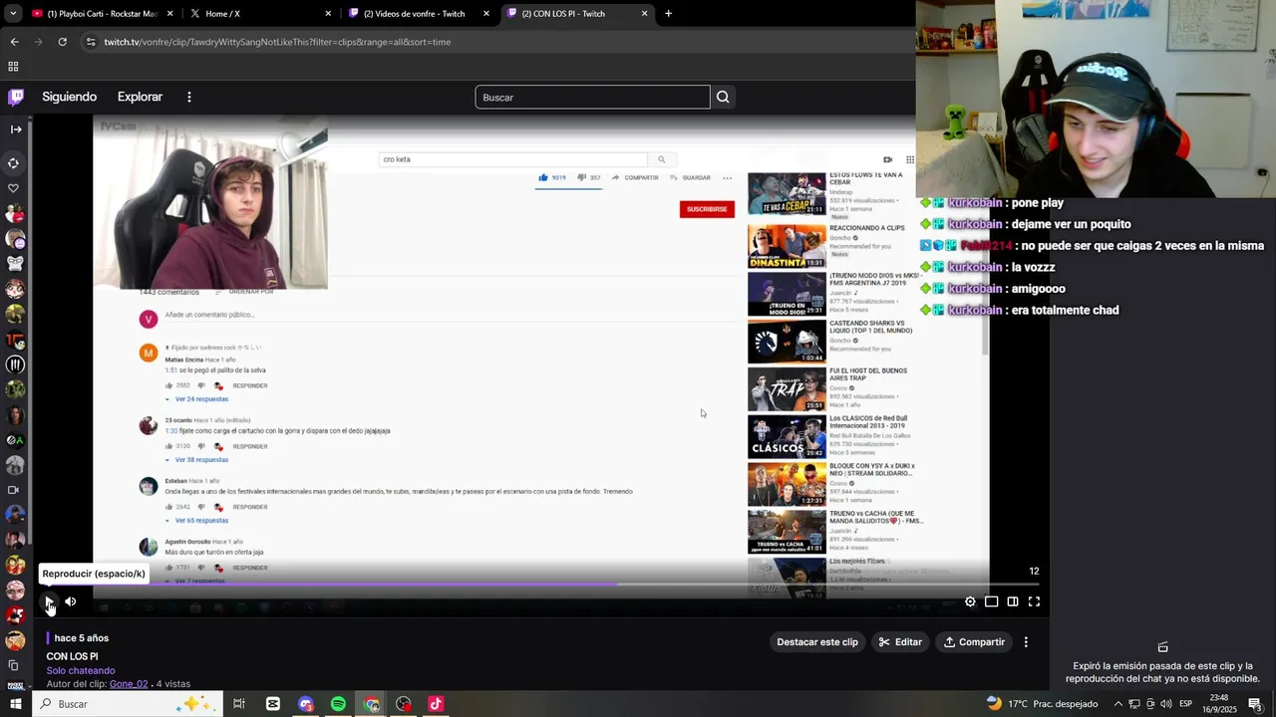This screenshot has width=1276, height=717.
Task: Open the ESP language indicator
Action: coord(1186,704)
